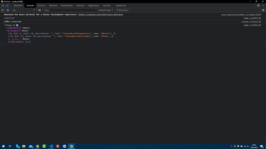
Task: Open the network tray icon
Action: tap(245, 146)
